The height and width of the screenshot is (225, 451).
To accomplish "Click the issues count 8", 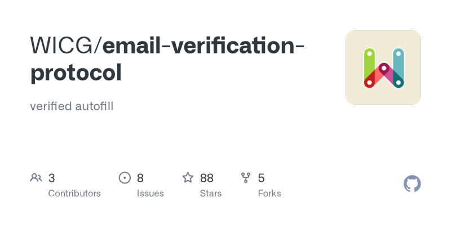I will click(140, 178).
